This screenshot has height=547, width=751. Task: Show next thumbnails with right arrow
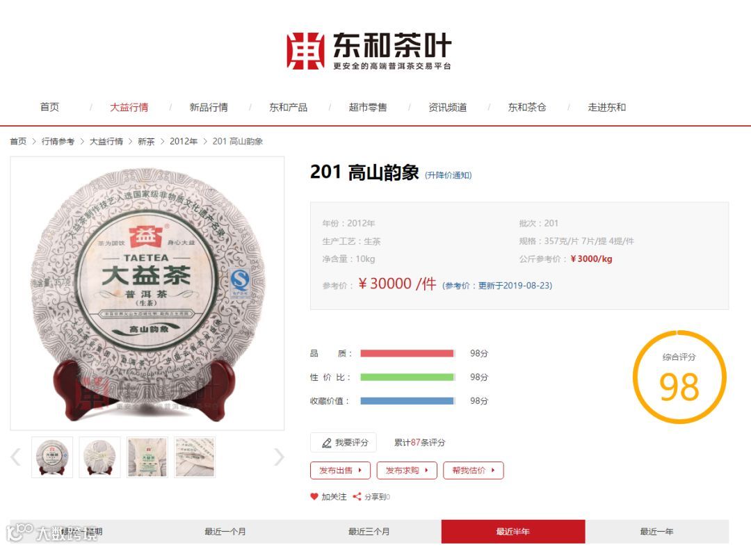279,457
